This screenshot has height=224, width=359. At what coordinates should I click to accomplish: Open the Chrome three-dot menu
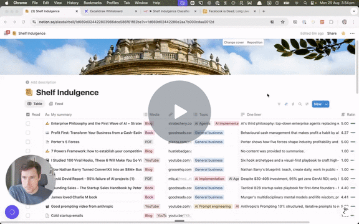tap(353, 22)
